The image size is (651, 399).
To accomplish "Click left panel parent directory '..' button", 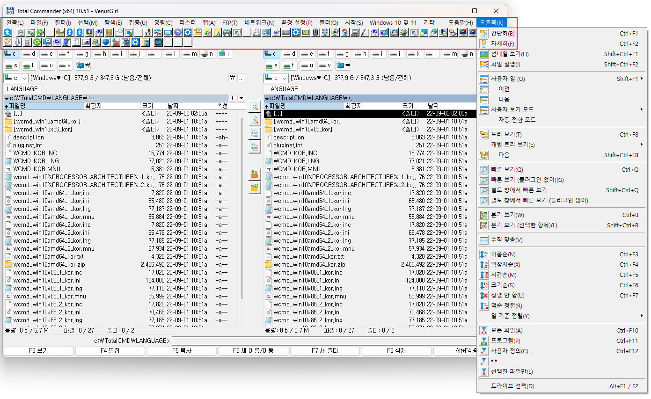I will 241,78.
